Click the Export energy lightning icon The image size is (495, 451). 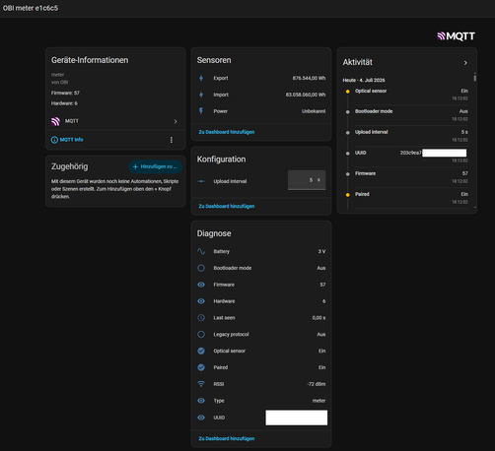[201, 78]
